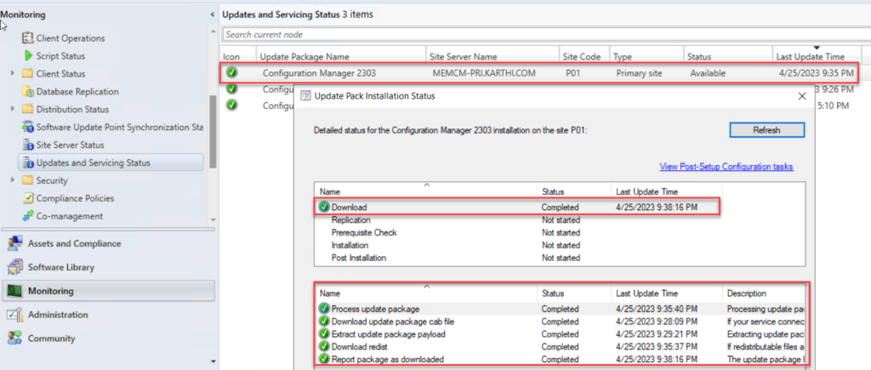Viewport: 871px width, 370px height.
Task: Click the Client Operations icon
Action: [28, 38]
